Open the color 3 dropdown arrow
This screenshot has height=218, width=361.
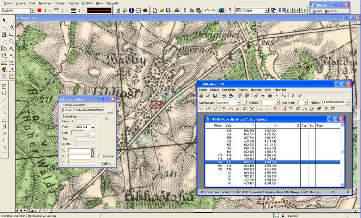coord(50,10)
